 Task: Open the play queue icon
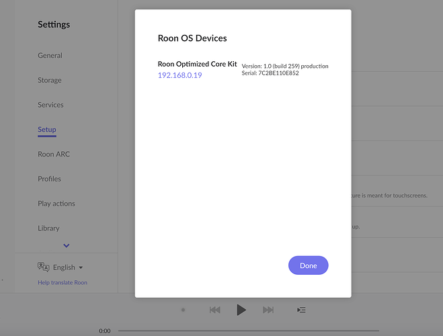pos(301,310)
